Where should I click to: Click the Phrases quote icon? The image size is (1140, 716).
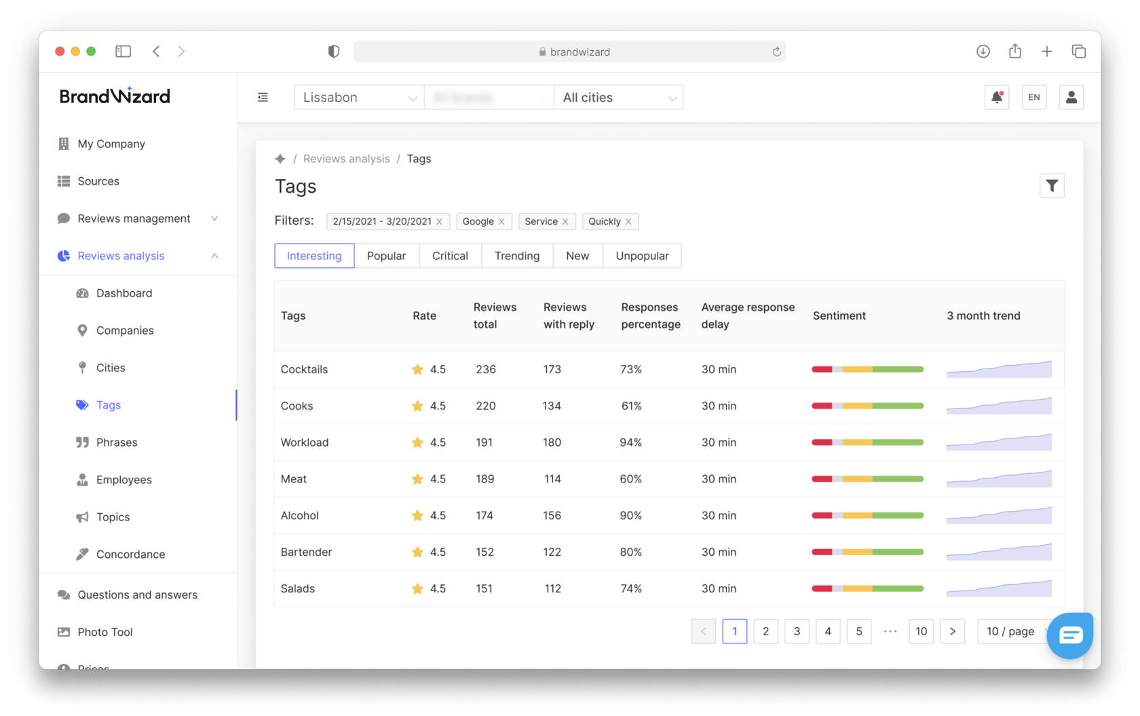(82, 442)
